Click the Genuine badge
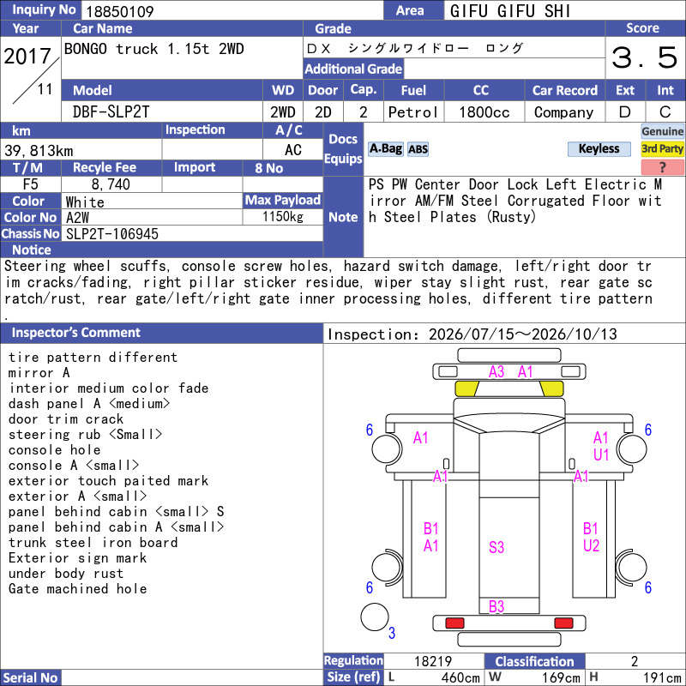 662,131
